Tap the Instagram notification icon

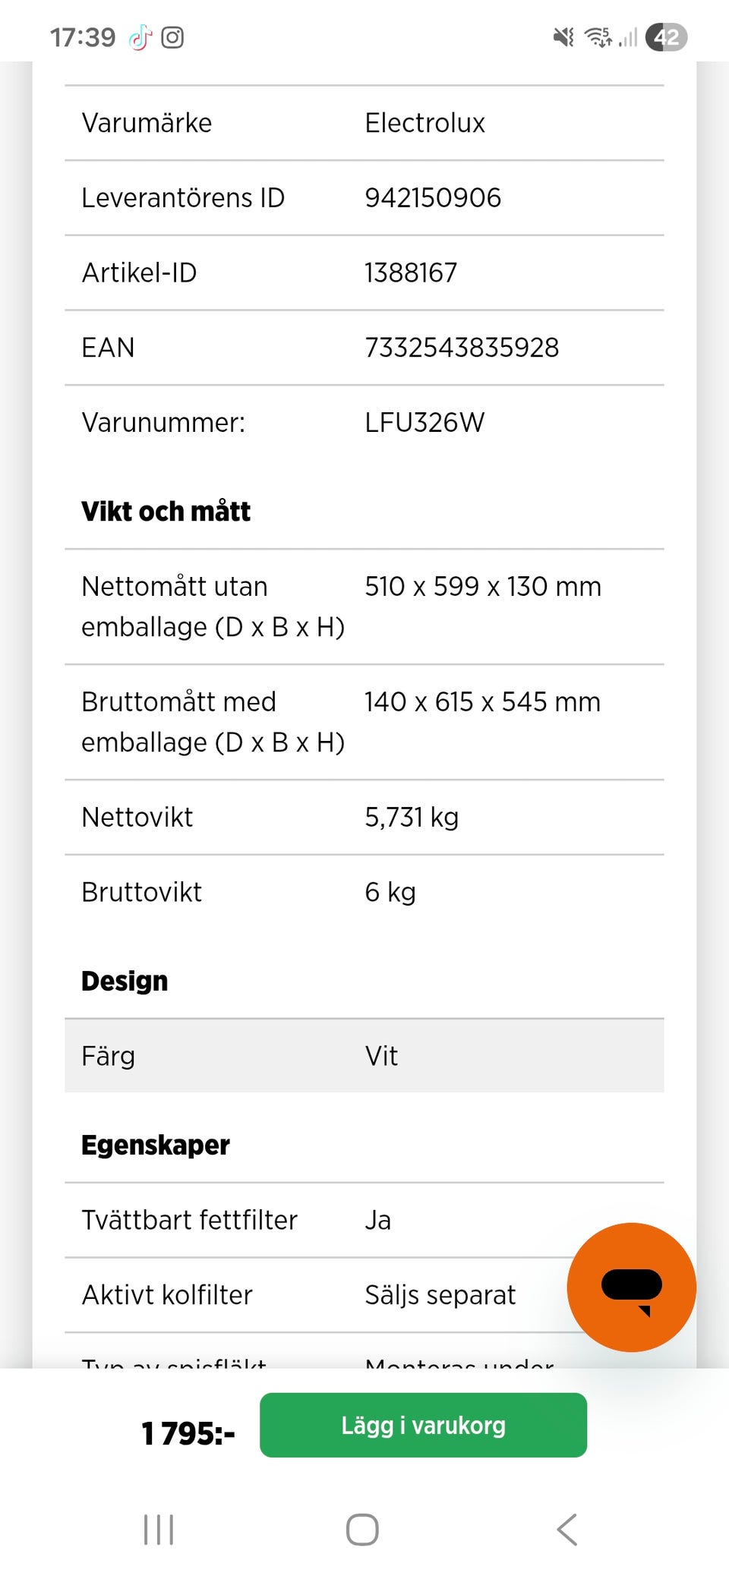coord(172,37)
